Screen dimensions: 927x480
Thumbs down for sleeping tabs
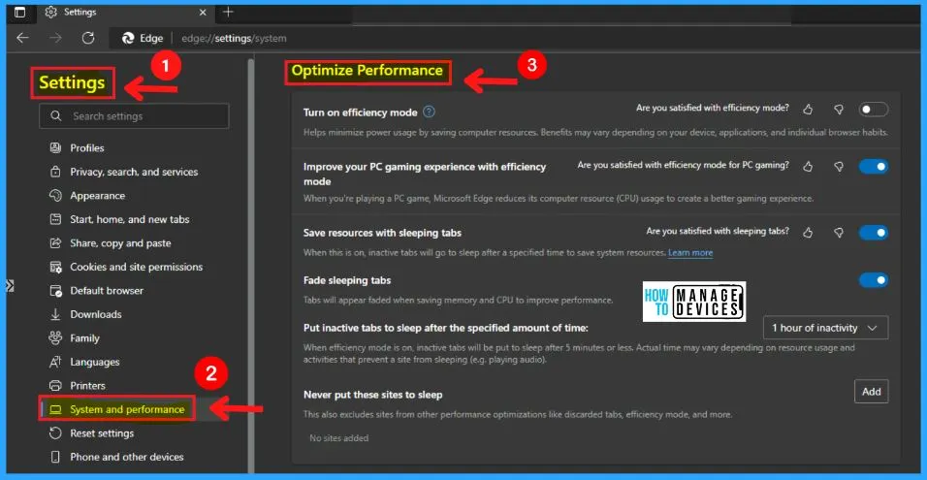tap(839, 233)
